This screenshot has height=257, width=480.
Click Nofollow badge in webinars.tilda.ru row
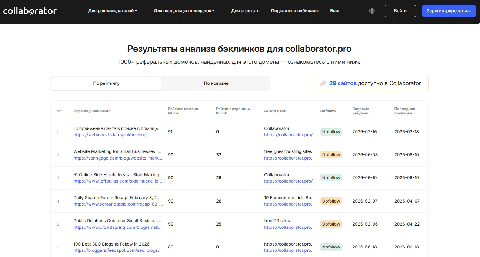331,132
